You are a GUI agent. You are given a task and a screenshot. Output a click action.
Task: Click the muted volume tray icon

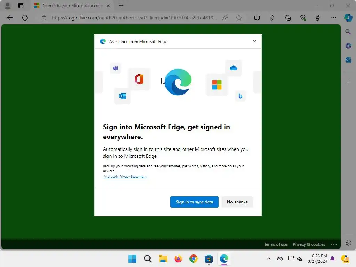click(300, 259)
